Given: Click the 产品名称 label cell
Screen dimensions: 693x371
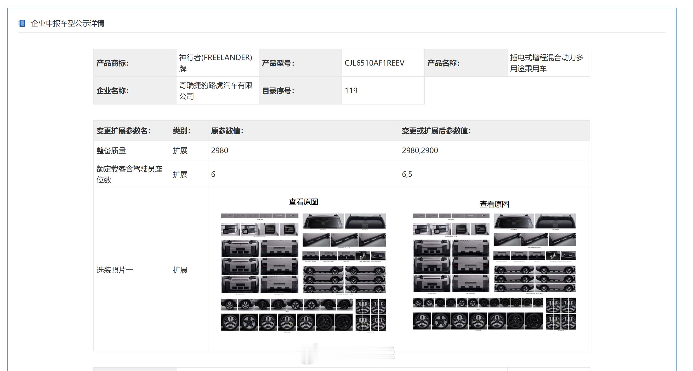Looking at the screenshot, I should 466,63.
